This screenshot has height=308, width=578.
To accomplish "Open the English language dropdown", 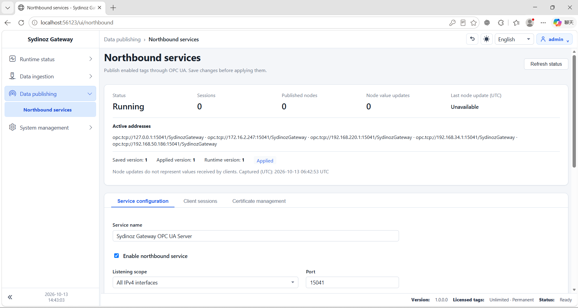I will (514, 39).
